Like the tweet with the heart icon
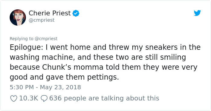 click(x=14, y=98)
